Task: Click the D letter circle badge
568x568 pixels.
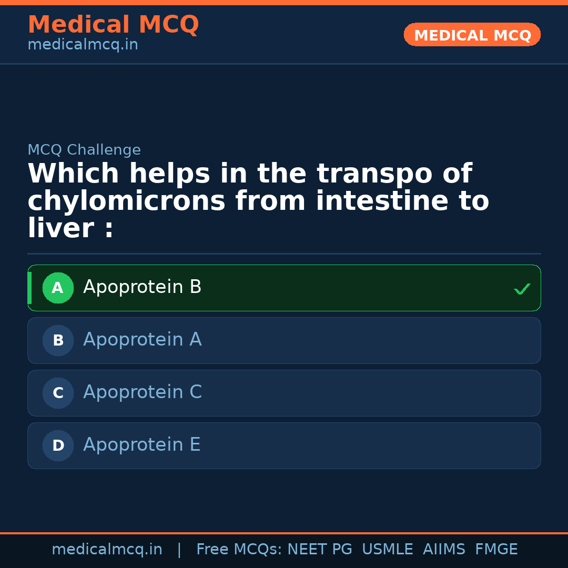Action: coord(58,445)
